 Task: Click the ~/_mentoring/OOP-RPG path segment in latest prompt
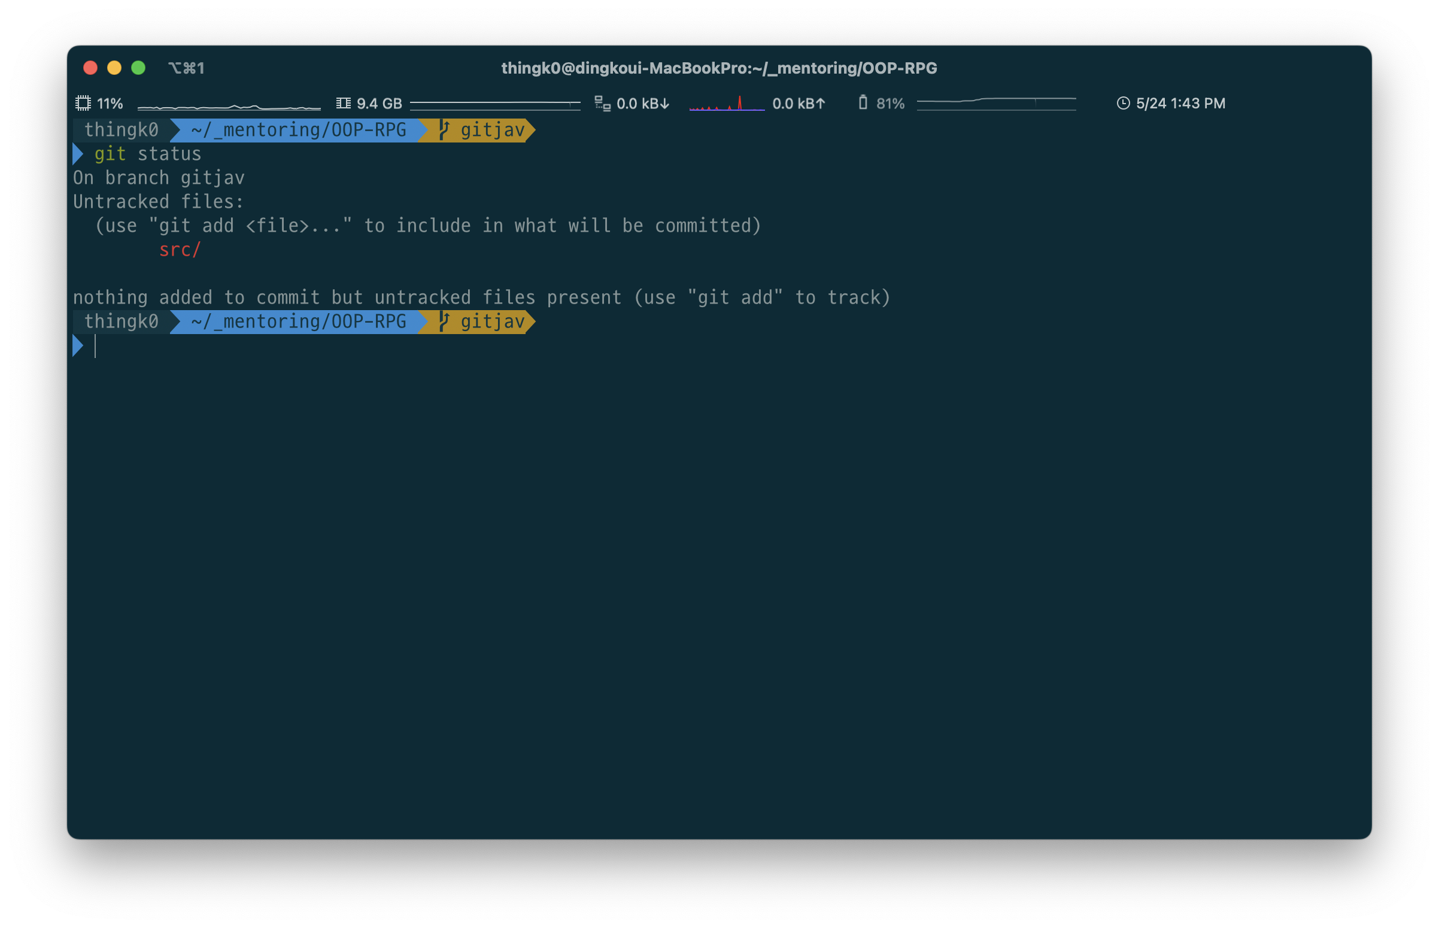tap(298, 321)
